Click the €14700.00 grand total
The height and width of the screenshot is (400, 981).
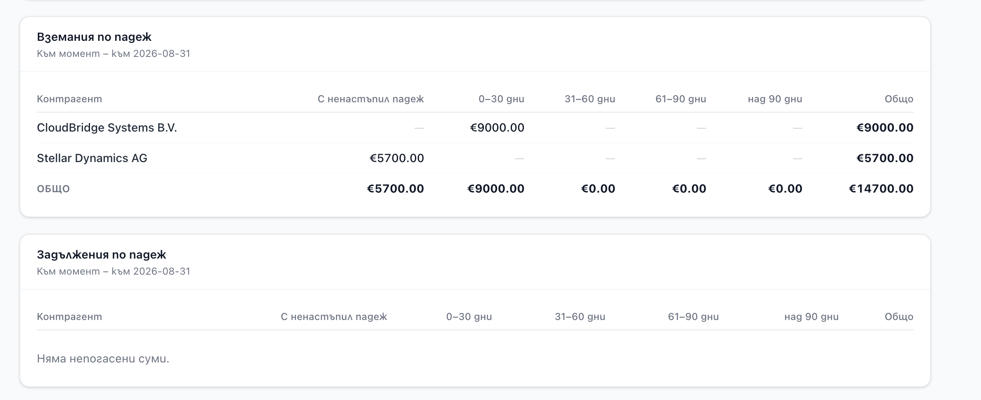pos(881,189)
